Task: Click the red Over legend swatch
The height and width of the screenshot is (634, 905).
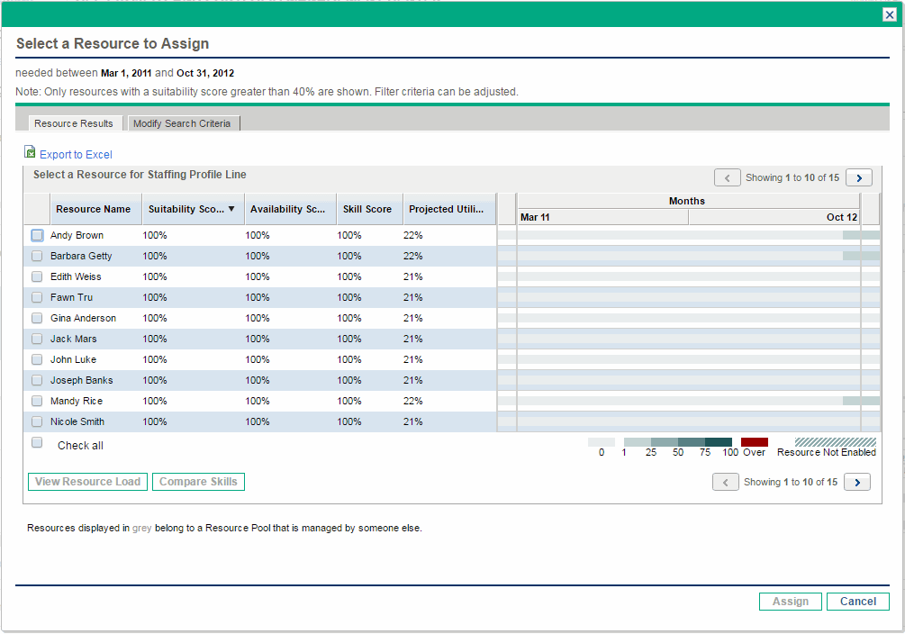Action: 755,442
